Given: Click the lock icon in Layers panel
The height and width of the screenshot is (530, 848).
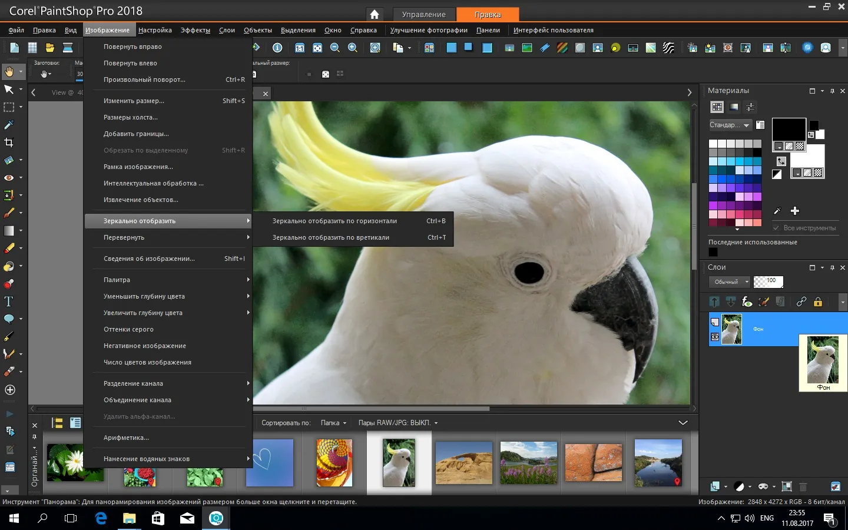Looking at the screenshot, I should click(818, 302).
